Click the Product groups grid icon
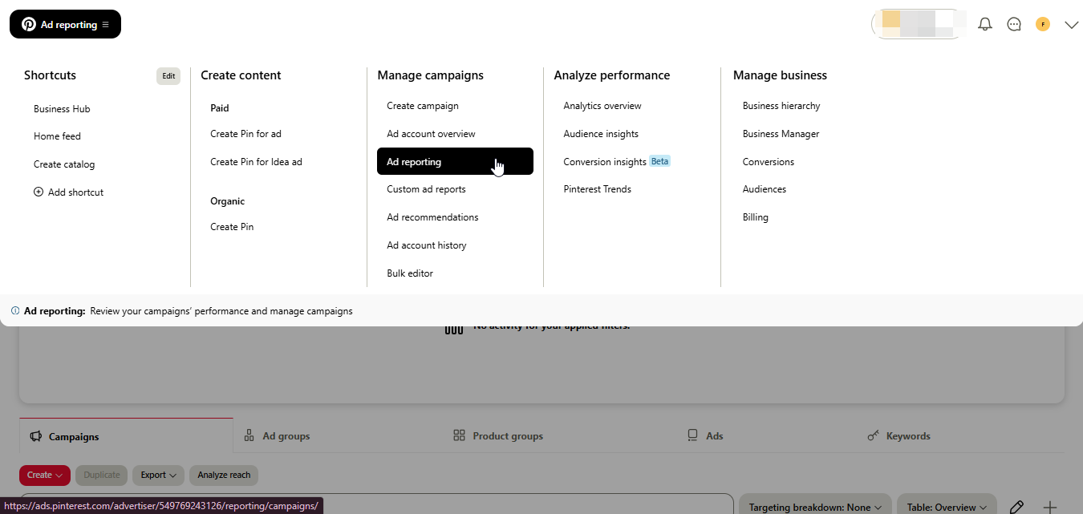 [x=460, y=435]
